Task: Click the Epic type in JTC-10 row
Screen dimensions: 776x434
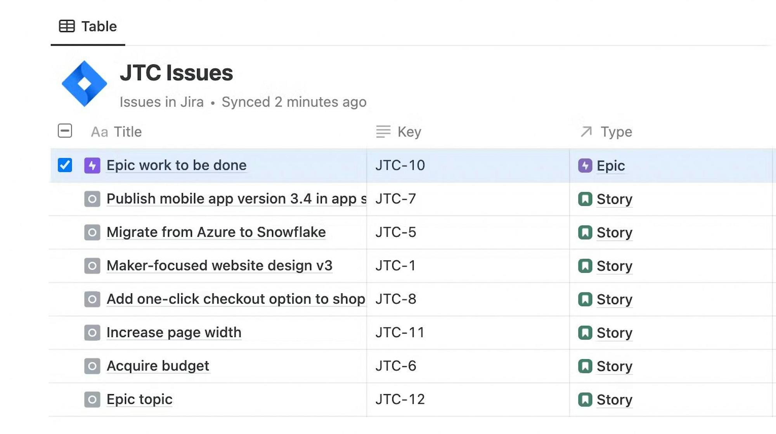Action: (x=611, y=166)
